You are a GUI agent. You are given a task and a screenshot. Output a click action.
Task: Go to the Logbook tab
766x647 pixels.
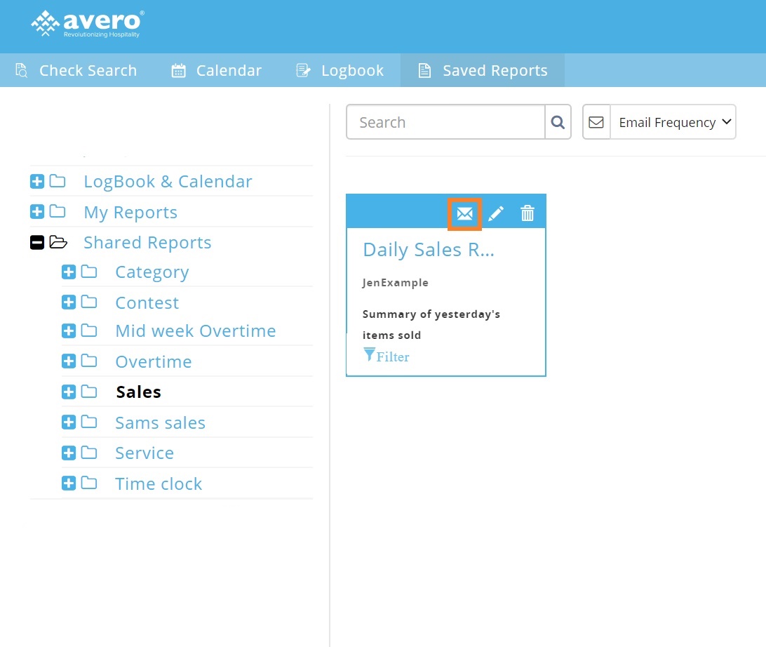340,71
